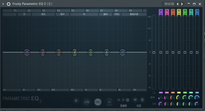
Task: Click 1k frequency label on bottom ruler
Action: pos(86,90)
